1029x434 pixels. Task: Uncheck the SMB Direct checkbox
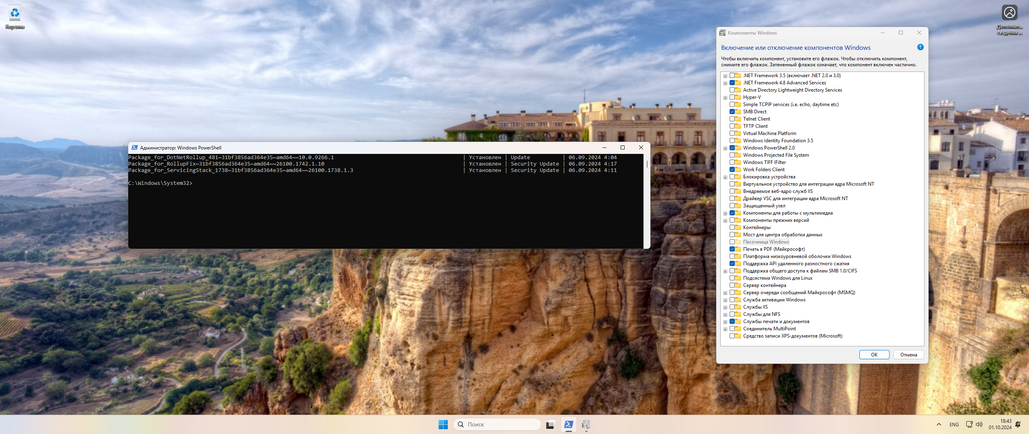(732, 112)
